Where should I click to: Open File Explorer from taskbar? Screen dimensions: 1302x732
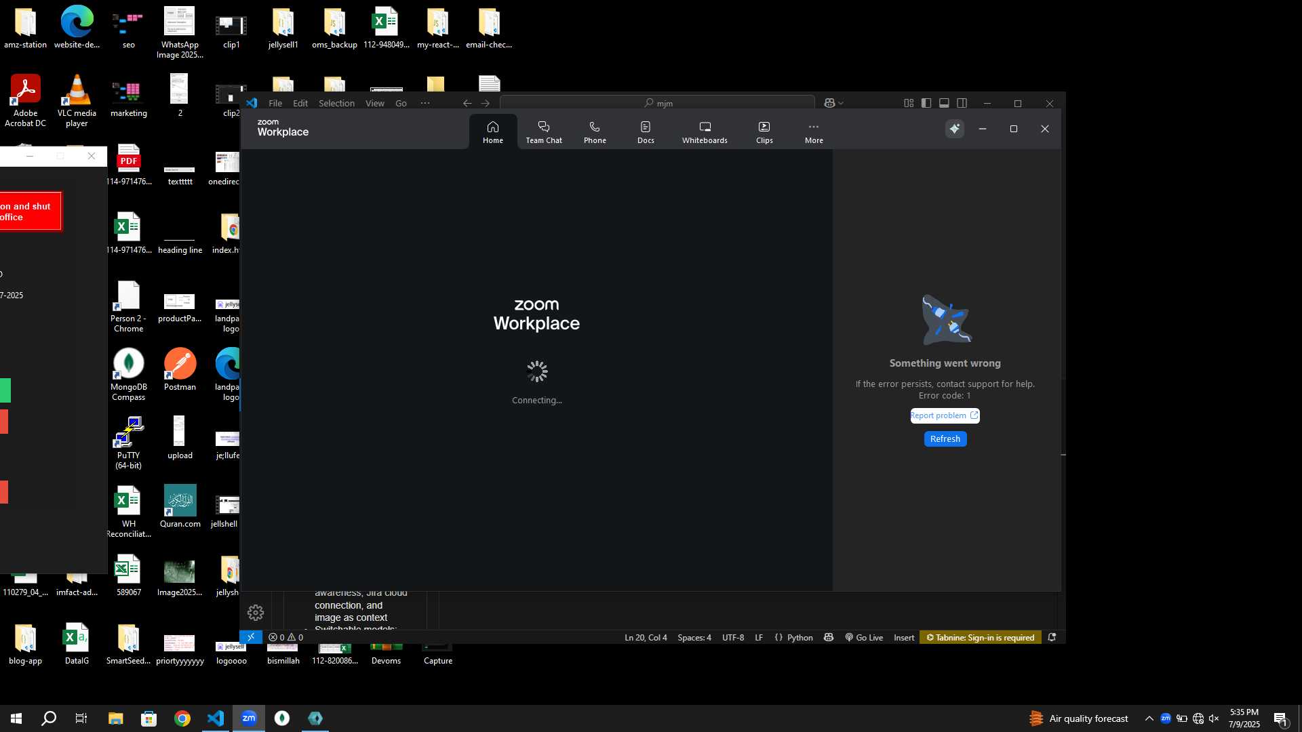pyautogui.click(x=115, y=718)
